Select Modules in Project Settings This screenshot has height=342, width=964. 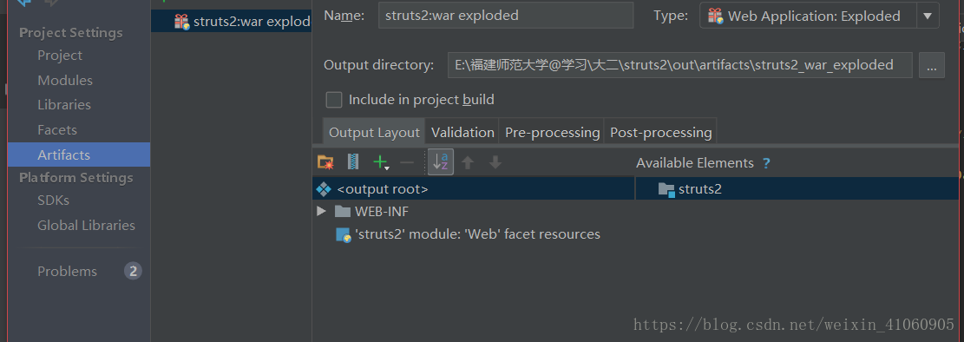point(64,81)
